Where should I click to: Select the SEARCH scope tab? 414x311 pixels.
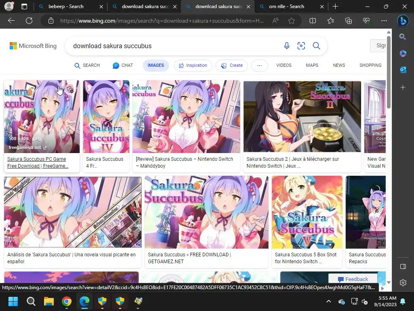[87, 65]
